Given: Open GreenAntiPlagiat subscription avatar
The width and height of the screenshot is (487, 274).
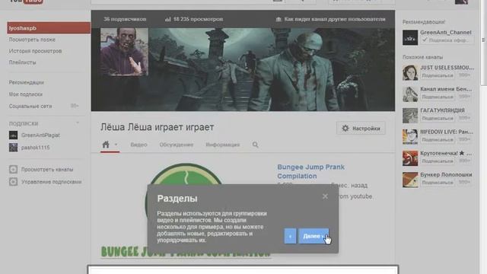Looking at the screenshot, I should point(14,135).
